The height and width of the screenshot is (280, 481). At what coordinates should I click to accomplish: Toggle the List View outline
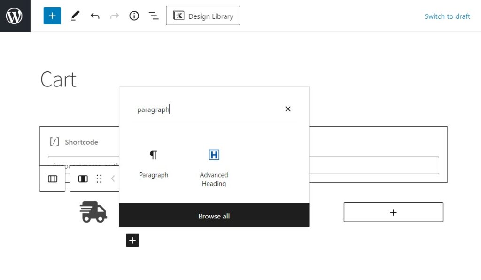[154, 16]
